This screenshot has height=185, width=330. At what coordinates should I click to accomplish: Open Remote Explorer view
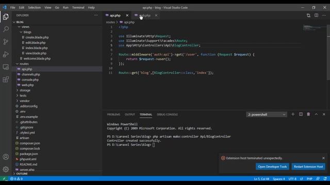pos(6,67)
